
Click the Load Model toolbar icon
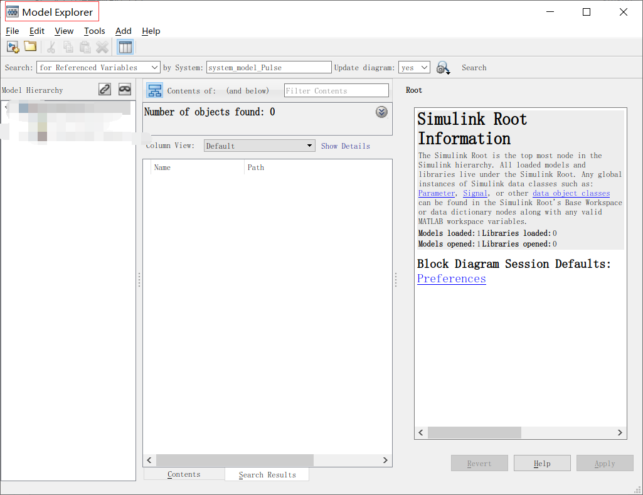[x=13, y=47]
